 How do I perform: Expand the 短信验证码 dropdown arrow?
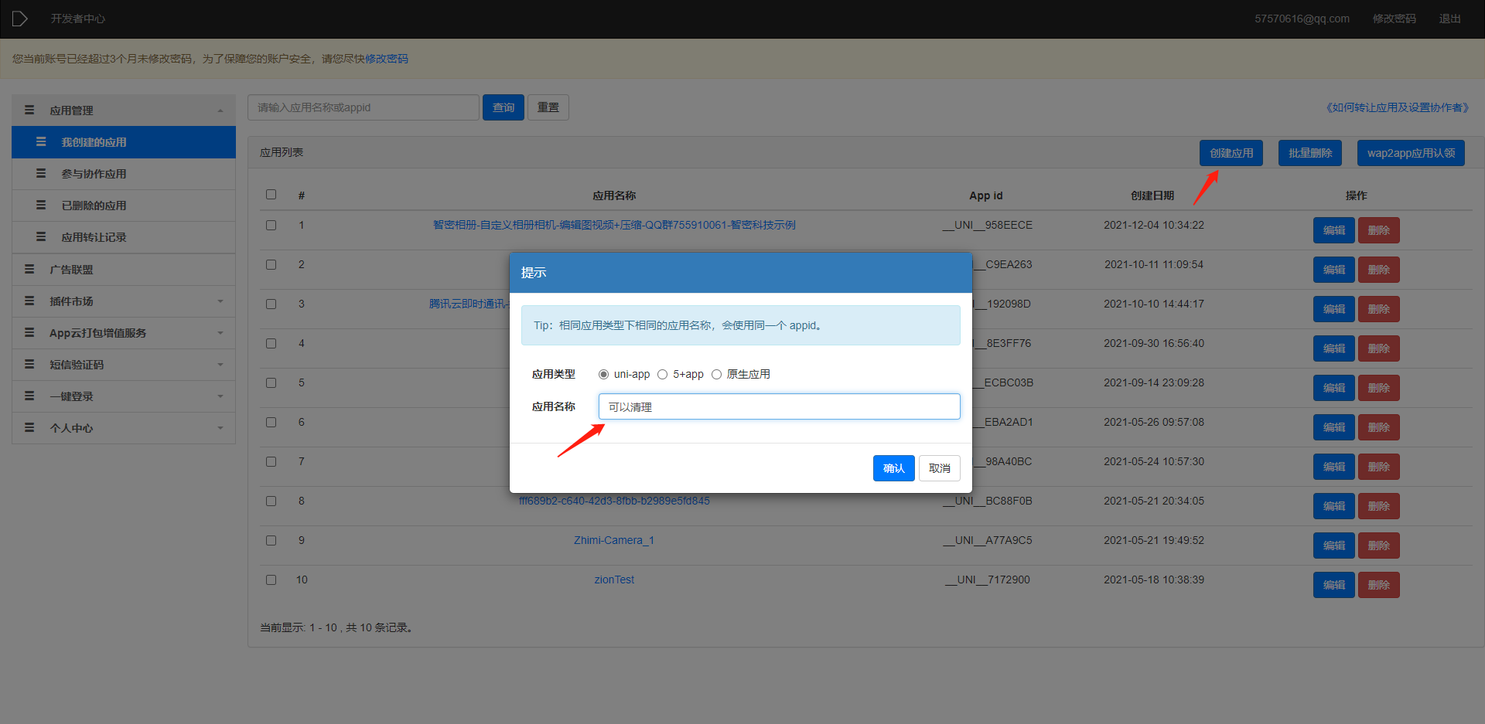tap(220, 365)
